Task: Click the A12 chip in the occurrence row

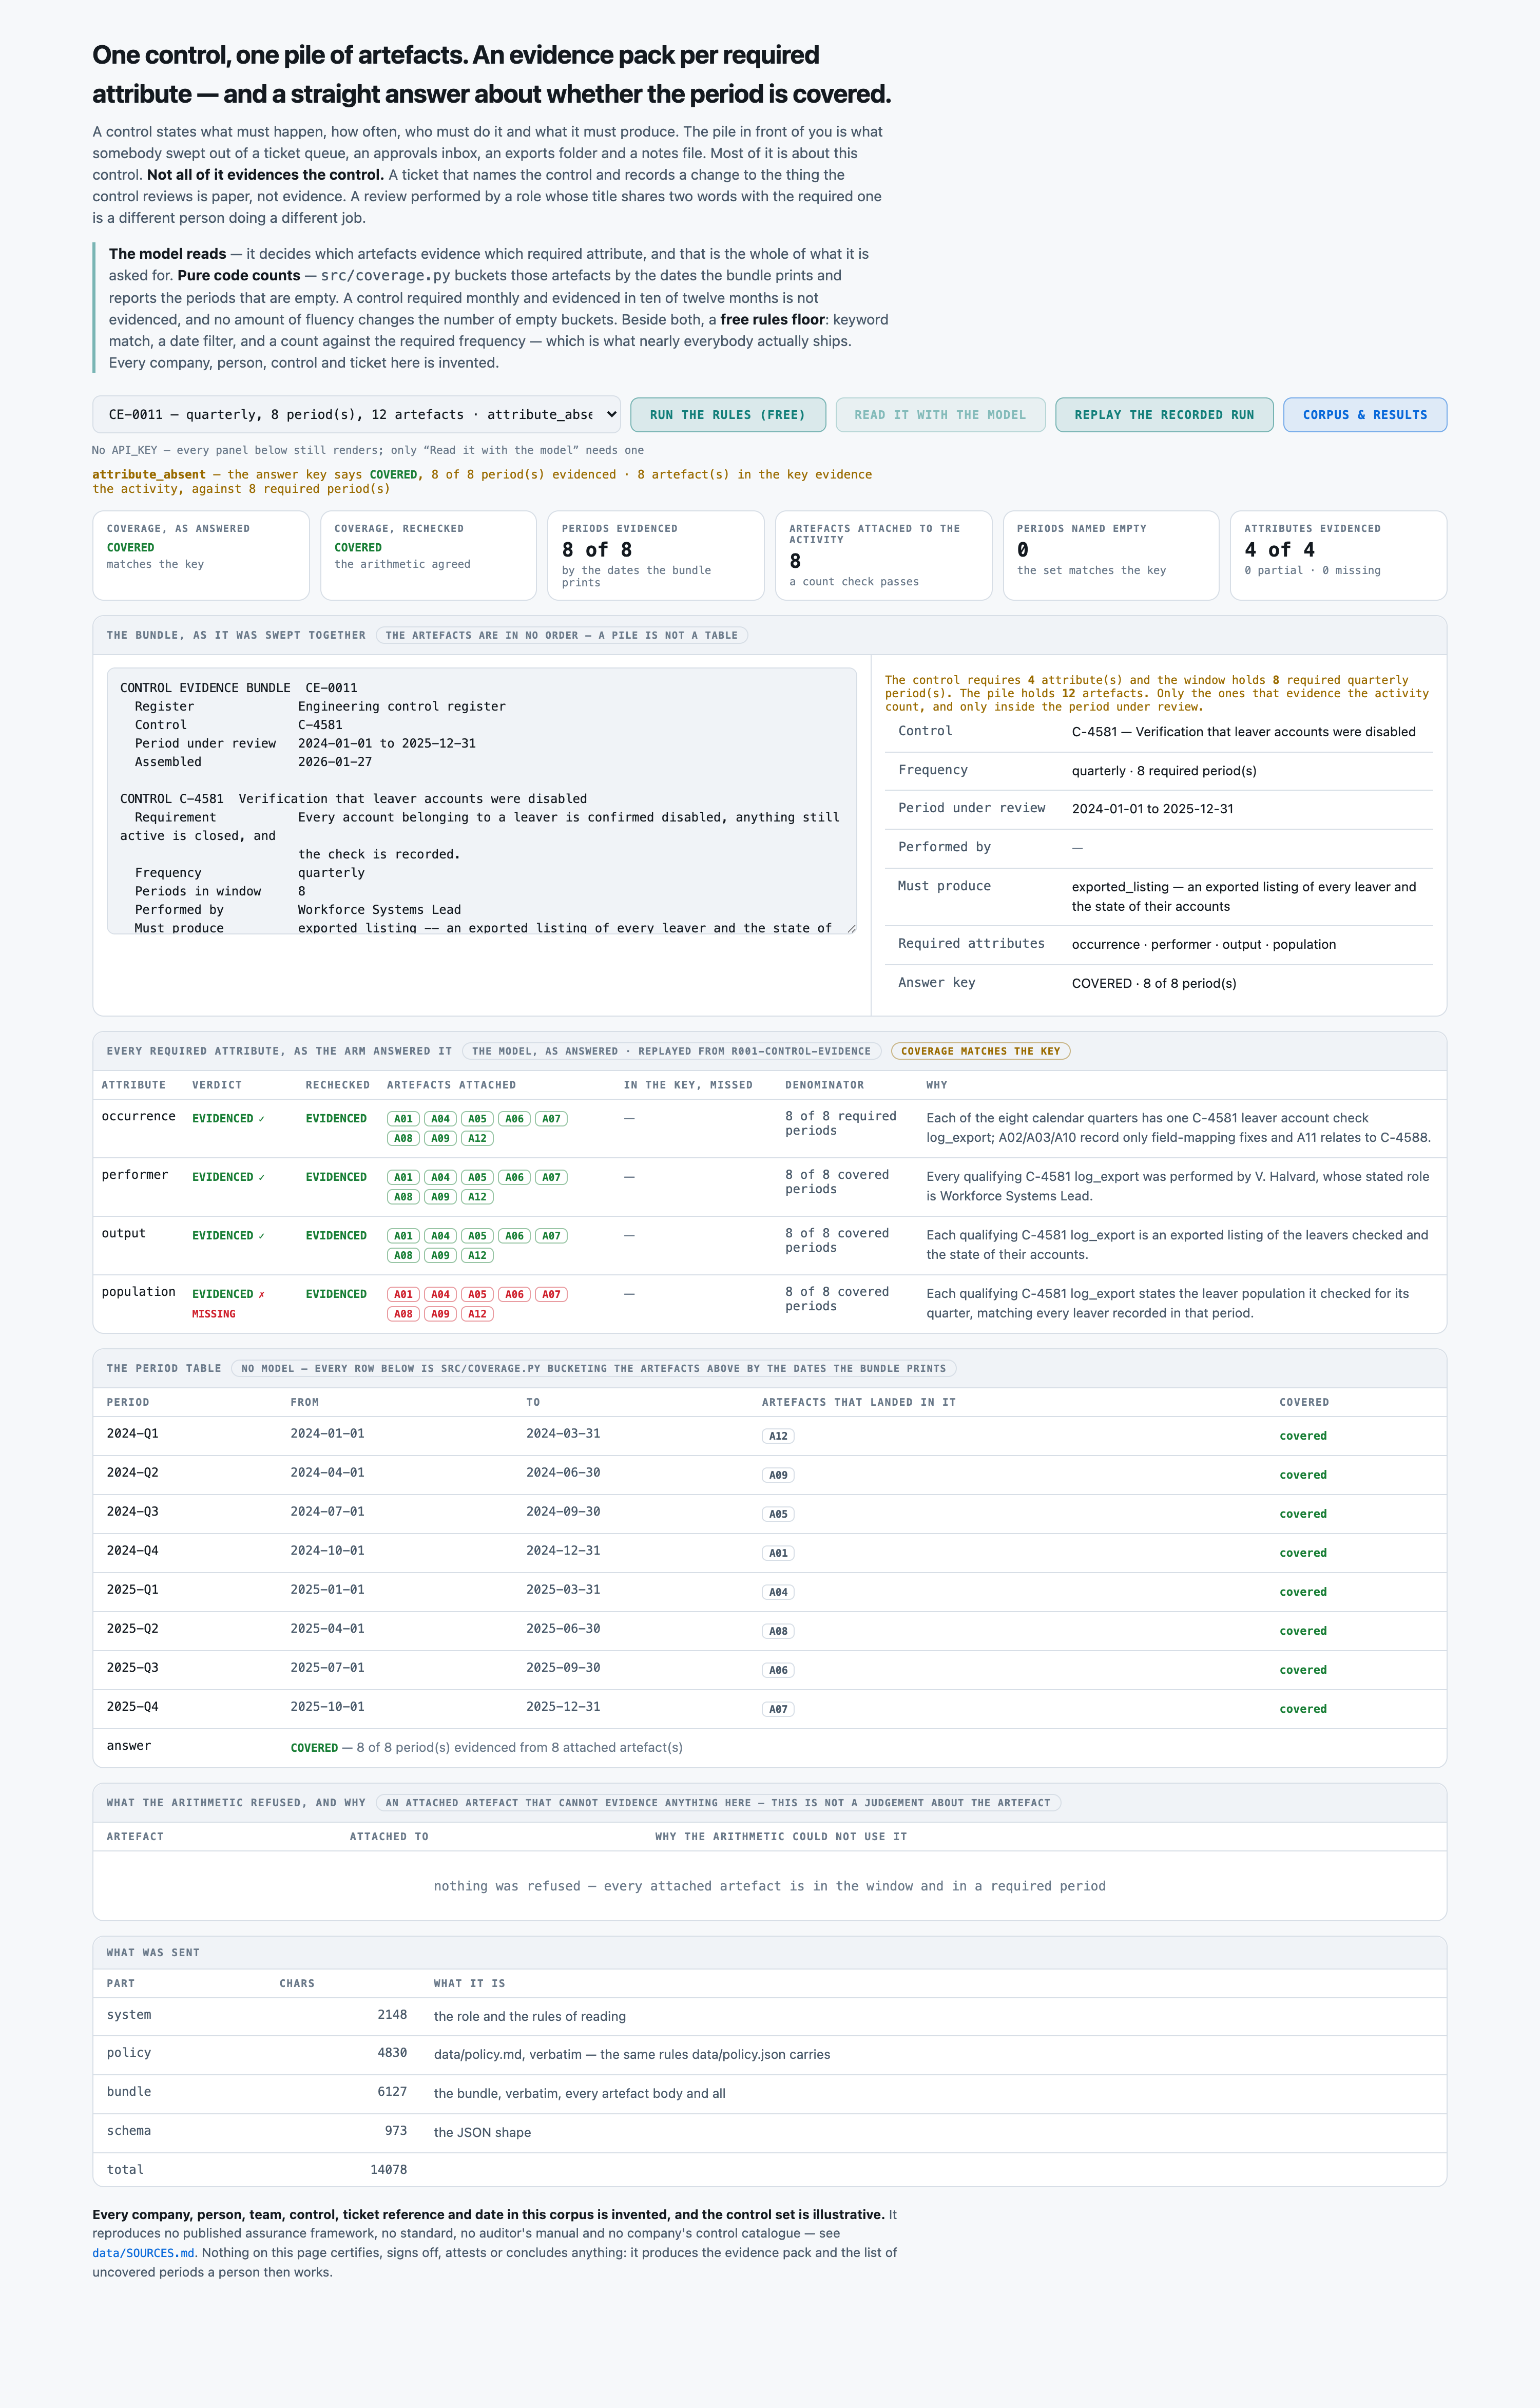Action: point(478,1138)
